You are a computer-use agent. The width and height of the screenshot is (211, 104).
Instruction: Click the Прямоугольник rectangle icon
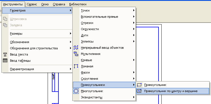[139, 85]
